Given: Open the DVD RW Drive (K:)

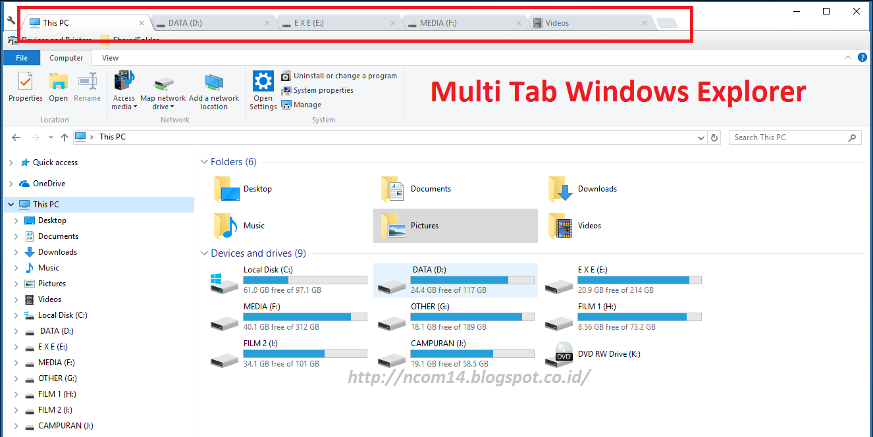Looking at the screenshot, I should 608,353.
